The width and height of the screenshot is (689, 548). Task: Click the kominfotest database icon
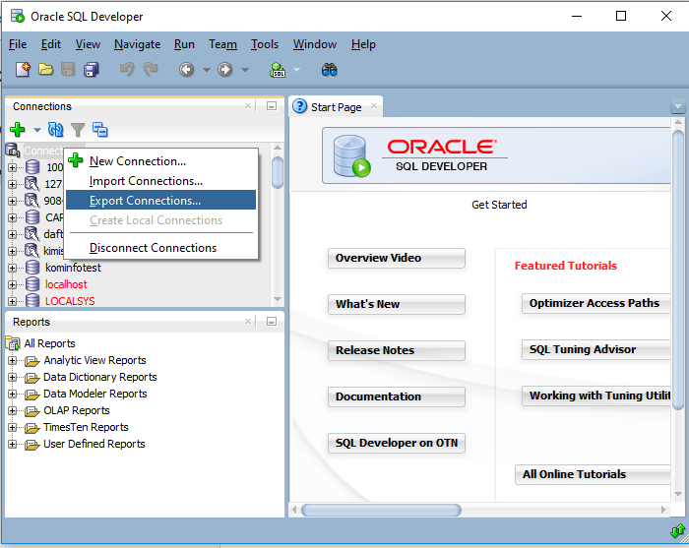[32, 268]
